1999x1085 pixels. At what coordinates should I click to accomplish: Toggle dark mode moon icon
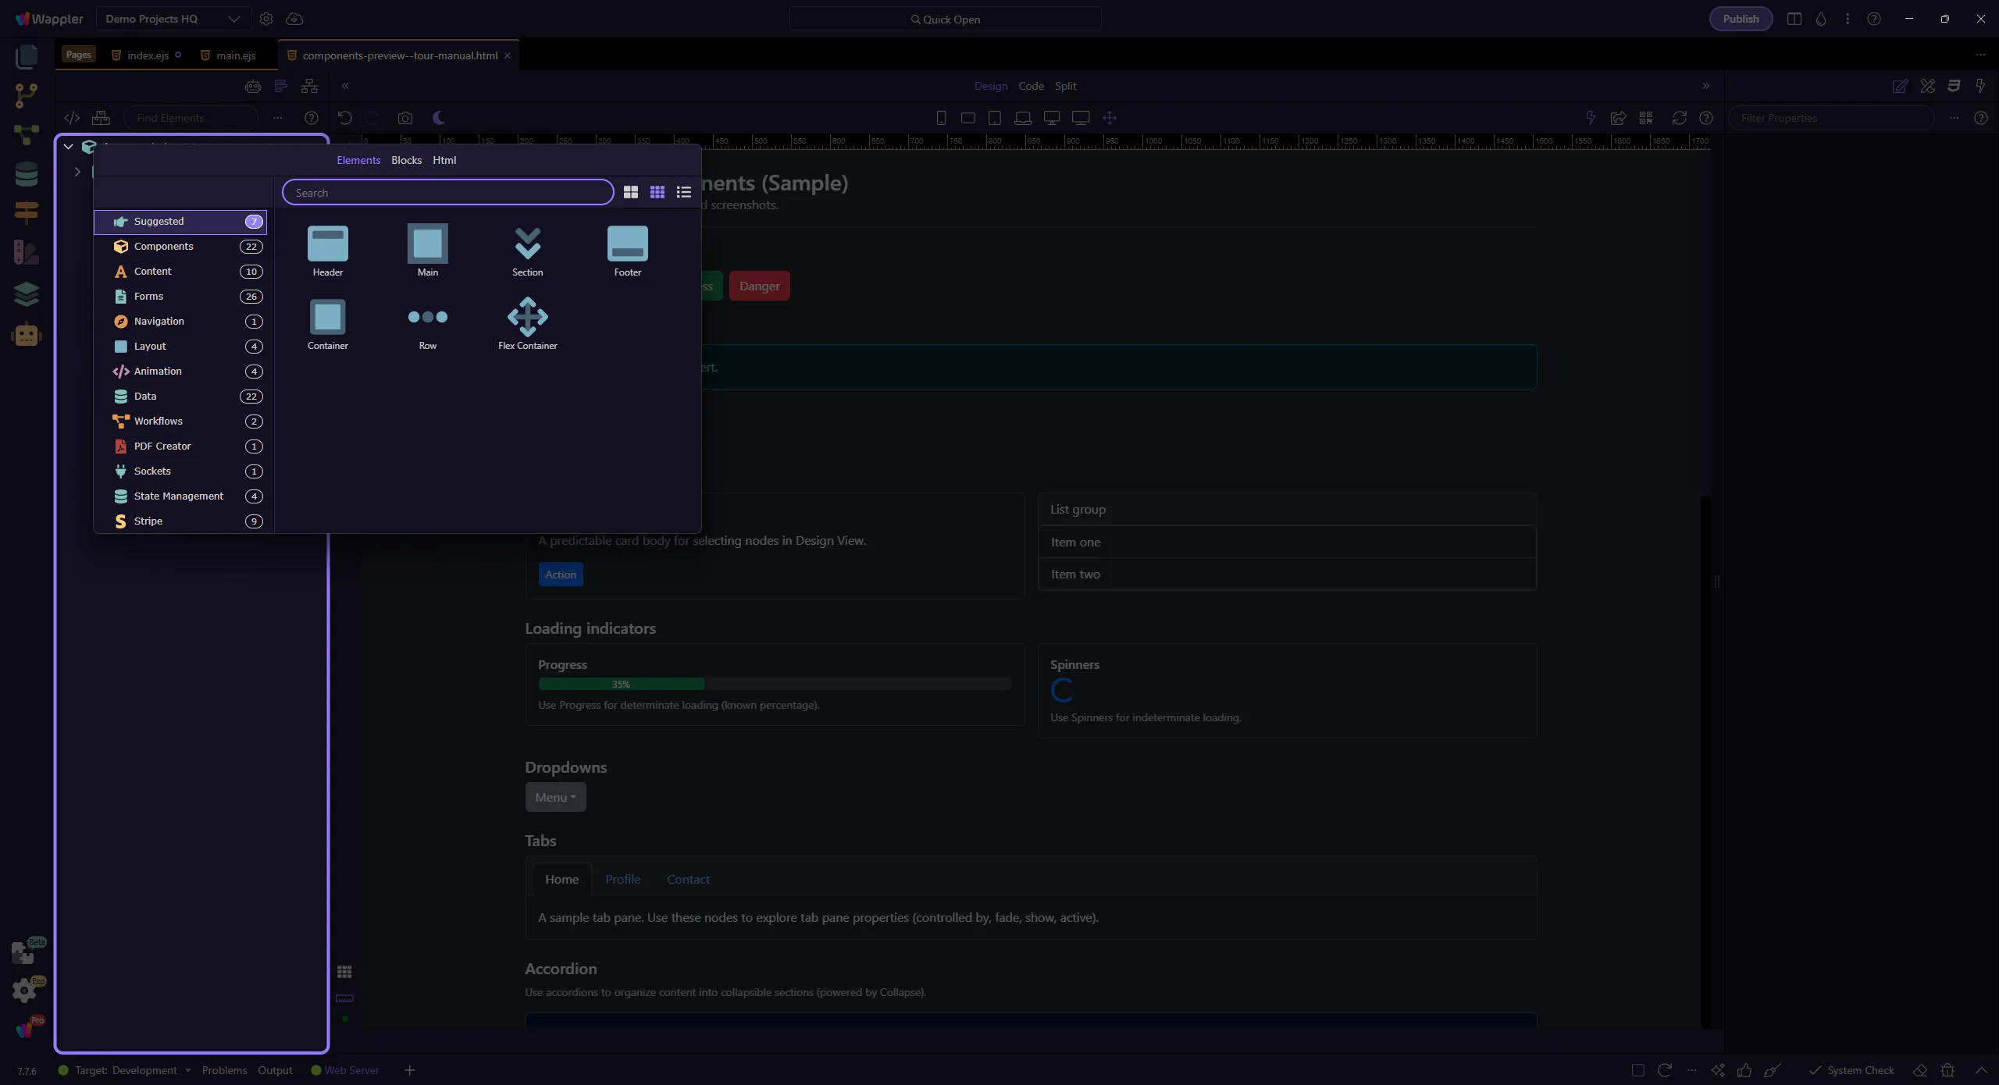click(439, 118)
